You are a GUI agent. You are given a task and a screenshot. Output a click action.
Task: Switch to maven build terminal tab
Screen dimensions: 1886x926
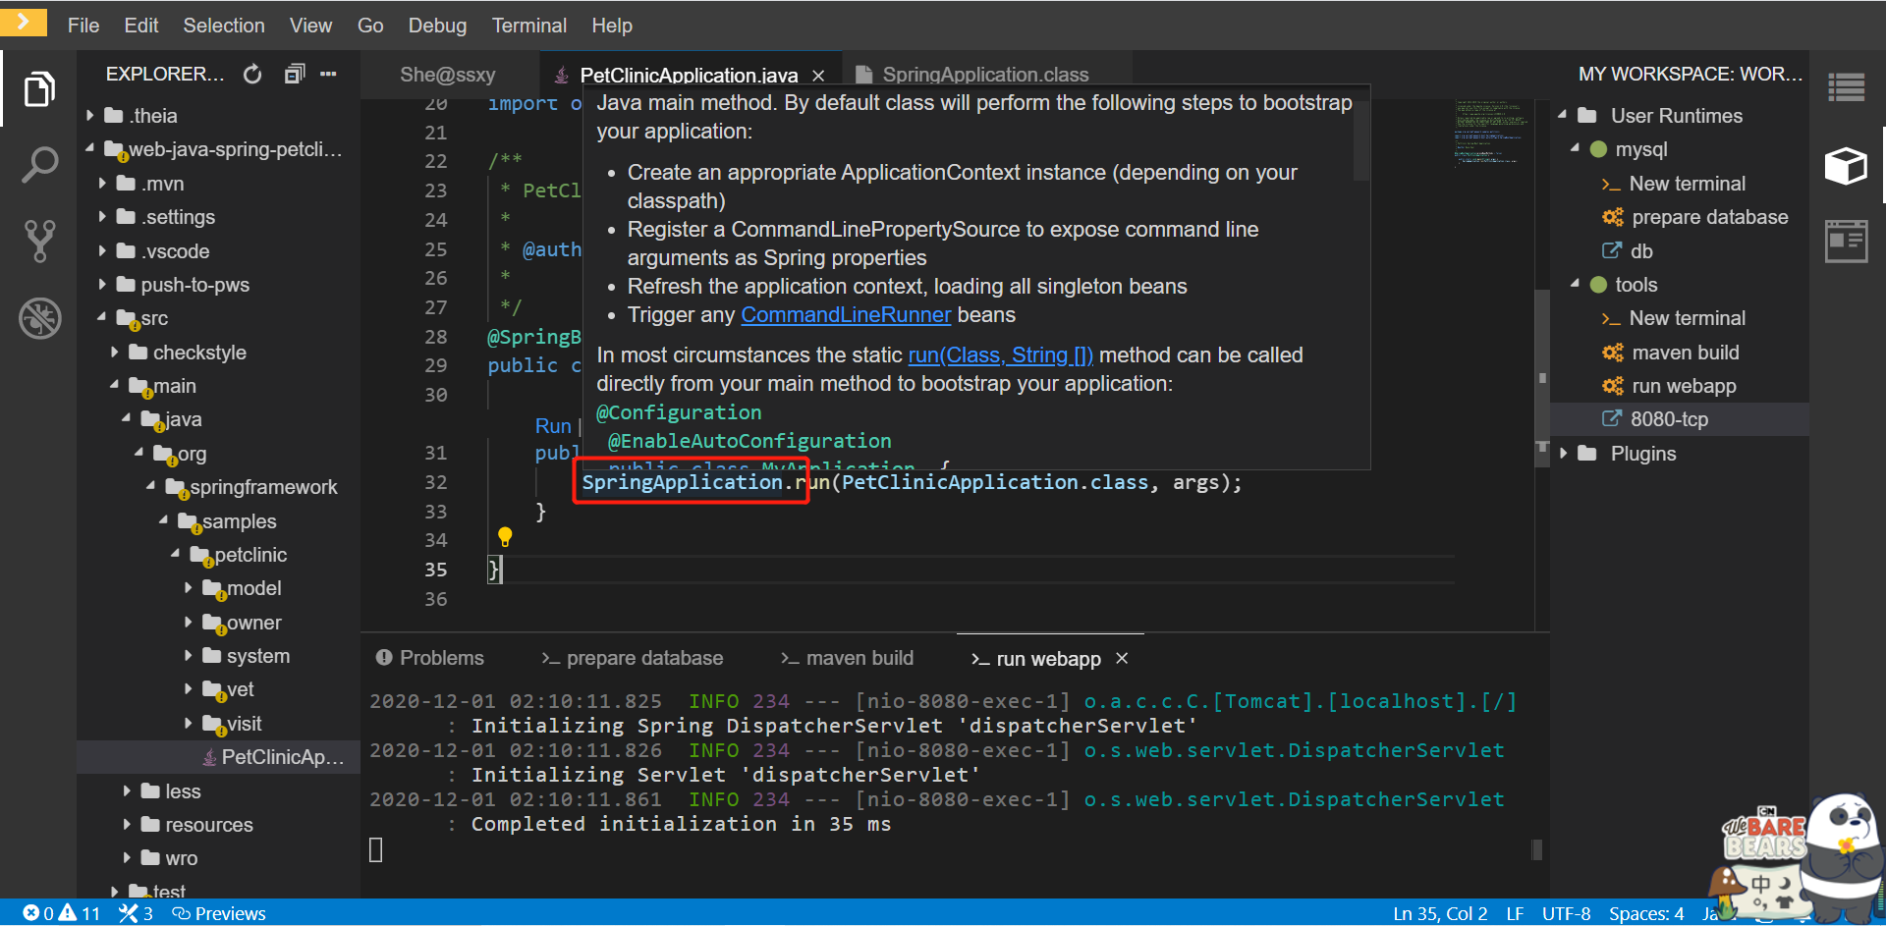[x=847, y=658]
